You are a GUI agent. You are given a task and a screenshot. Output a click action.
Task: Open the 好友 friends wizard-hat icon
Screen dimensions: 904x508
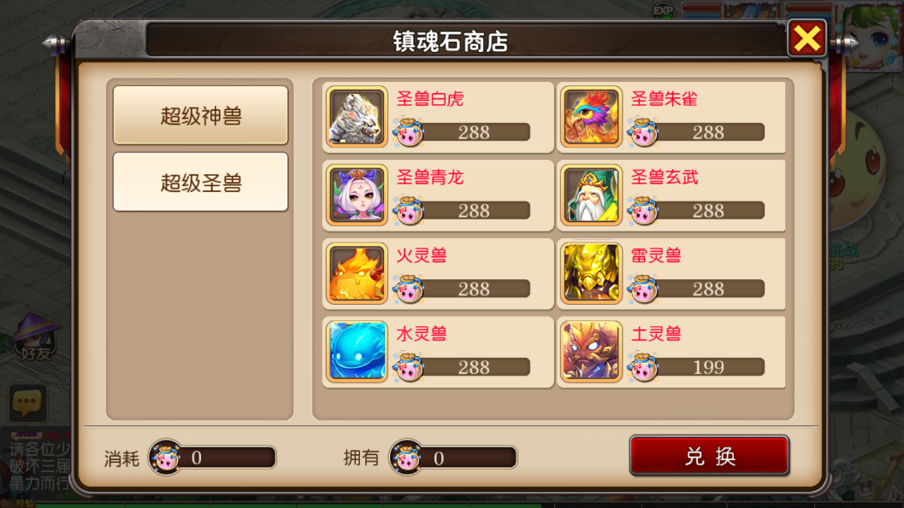[x=35, y=337]
